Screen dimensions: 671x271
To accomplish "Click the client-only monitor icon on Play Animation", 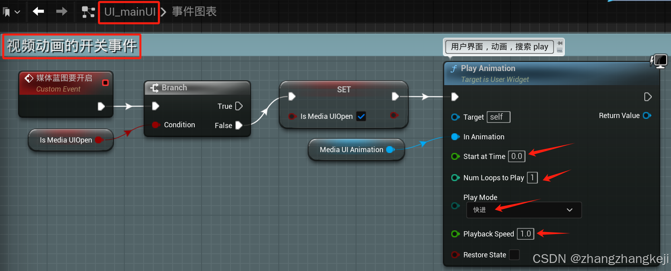I will 659,61.
